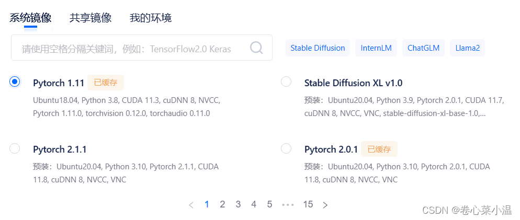Screen dimensions: 520x220
Task: Go to page 2
Action: 222,204
